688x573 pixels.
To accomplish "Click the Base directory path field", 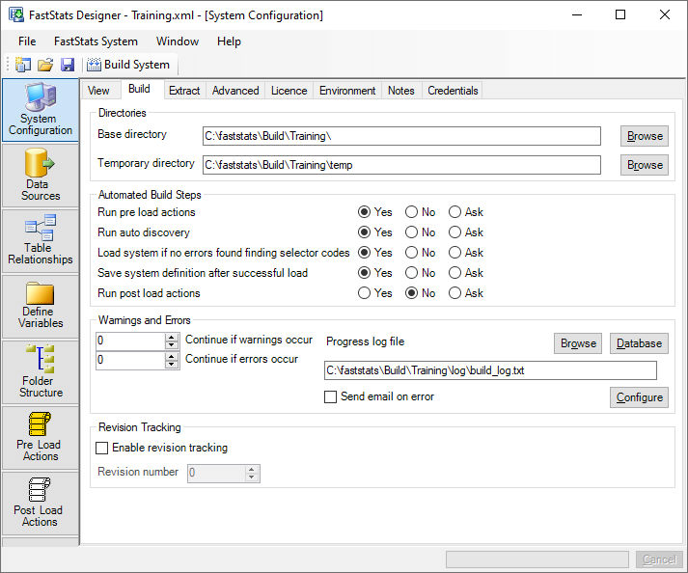I will pyautogui.click(x=401, y=136).
